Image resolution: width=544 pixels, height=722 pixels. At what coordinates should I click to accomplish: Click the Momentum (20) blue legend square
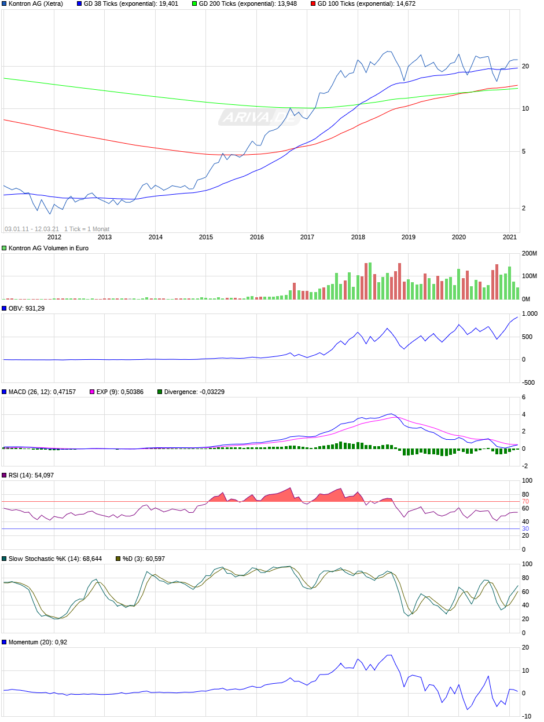pos(4,642)
